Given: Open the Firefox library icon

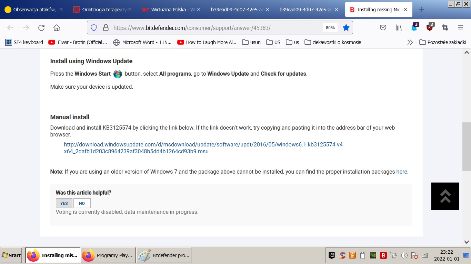Looking at the screenshot, I should (399, 28).
